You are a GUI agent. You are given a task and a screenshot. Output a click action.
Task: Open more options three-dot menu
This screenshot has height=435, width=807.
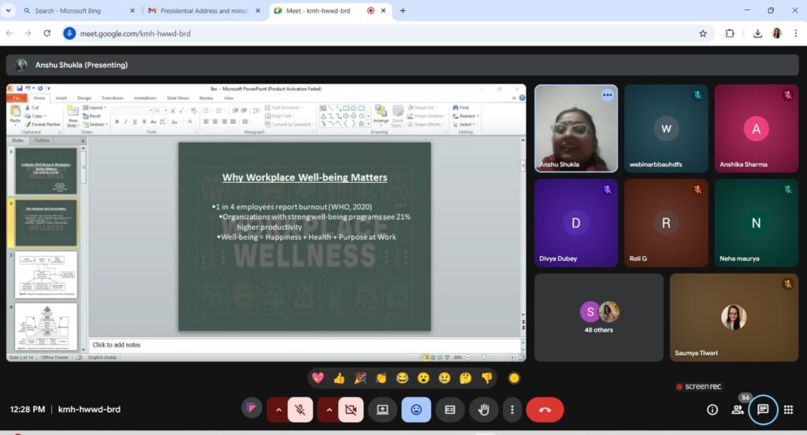(x=512, y=410)
